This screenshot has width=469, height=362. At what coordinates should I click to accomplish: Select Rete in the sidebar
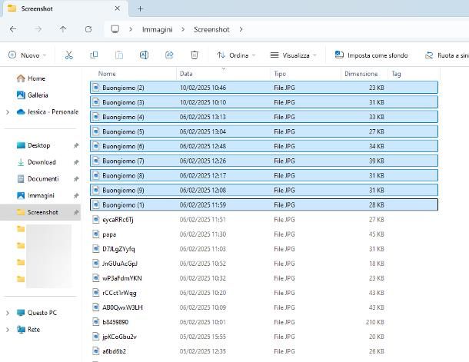click(28, 330)
